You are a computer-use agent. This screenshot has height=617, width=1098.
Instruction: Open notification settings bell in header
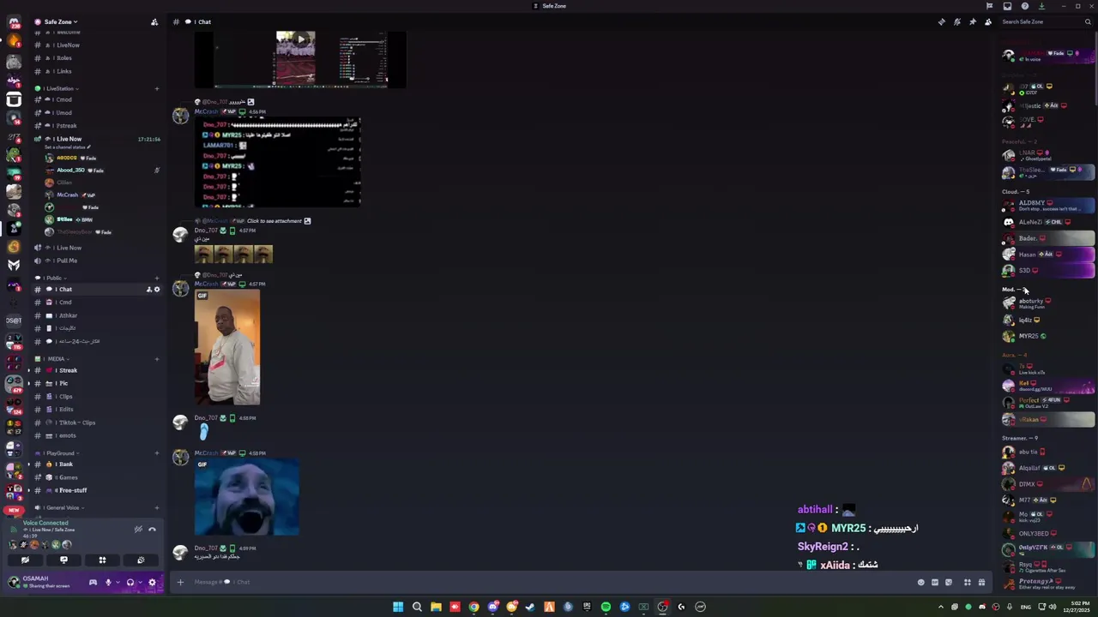(x=957, y=21)
